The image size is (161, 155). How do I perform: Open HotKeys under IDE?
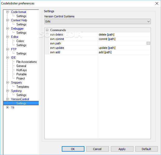[x=22, y=70]
